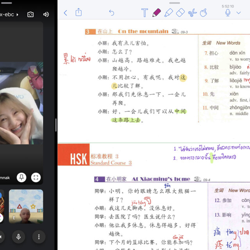The height and width of the screenshot is (250, 250).
Task: Select the Scissors cut tool
Action: pos(192,12)
